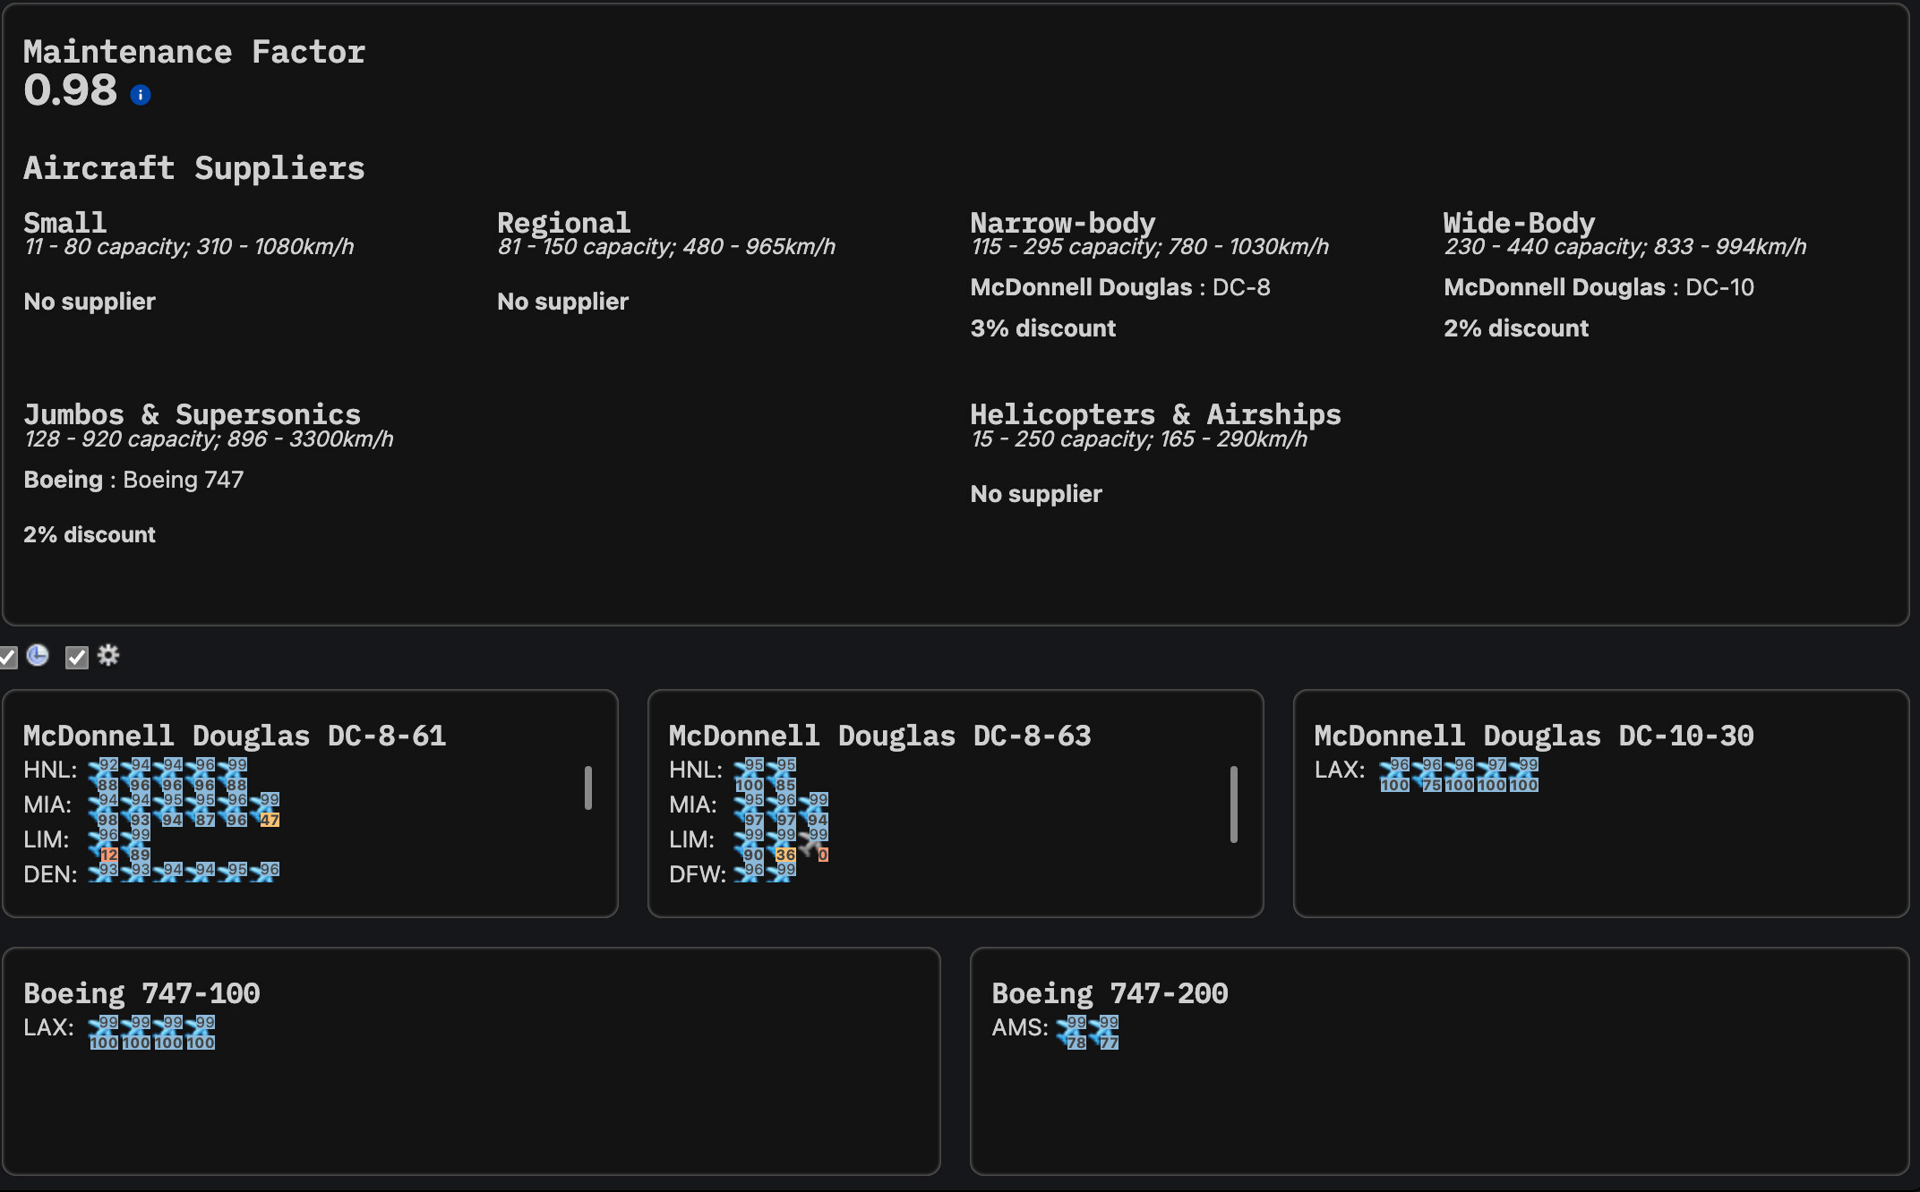The height and width of the screenshot is (1192, 1920).
Task: Click the '3% discount' narrow-body text
Action: [1043, 328]
